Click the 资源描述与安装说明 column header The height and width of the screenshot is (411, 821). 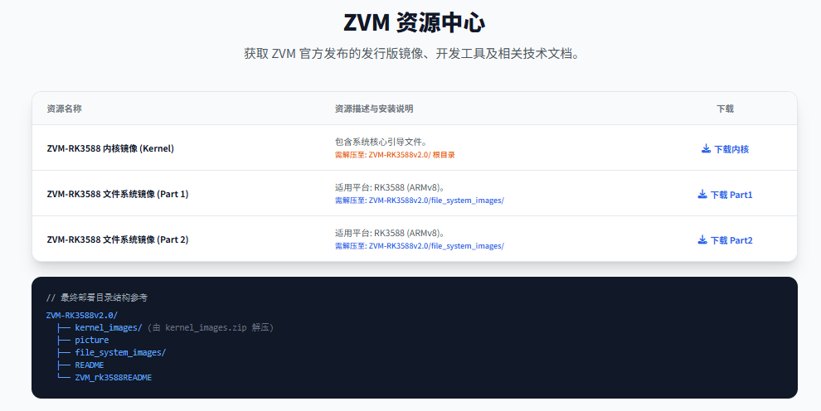(373, 109)
